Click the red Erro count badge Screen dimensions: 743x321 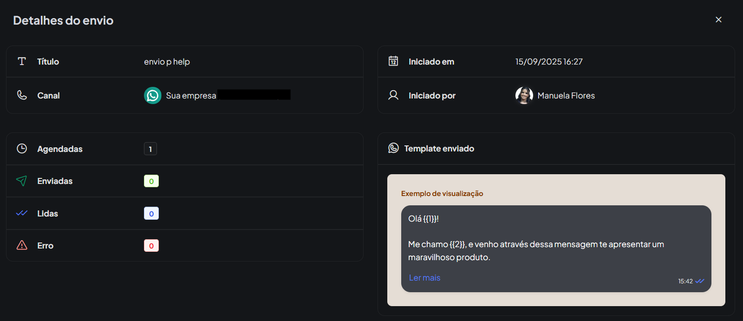point(151,245)
